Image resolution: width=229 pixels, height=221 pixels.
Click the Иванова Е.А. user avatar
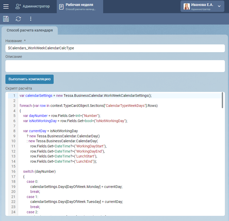tap(186, 6)
